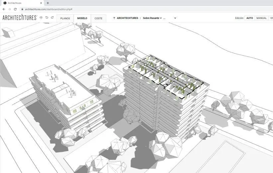Undo the last action
The width and height of the screenshot is (273, 173).
coord(47,18)
